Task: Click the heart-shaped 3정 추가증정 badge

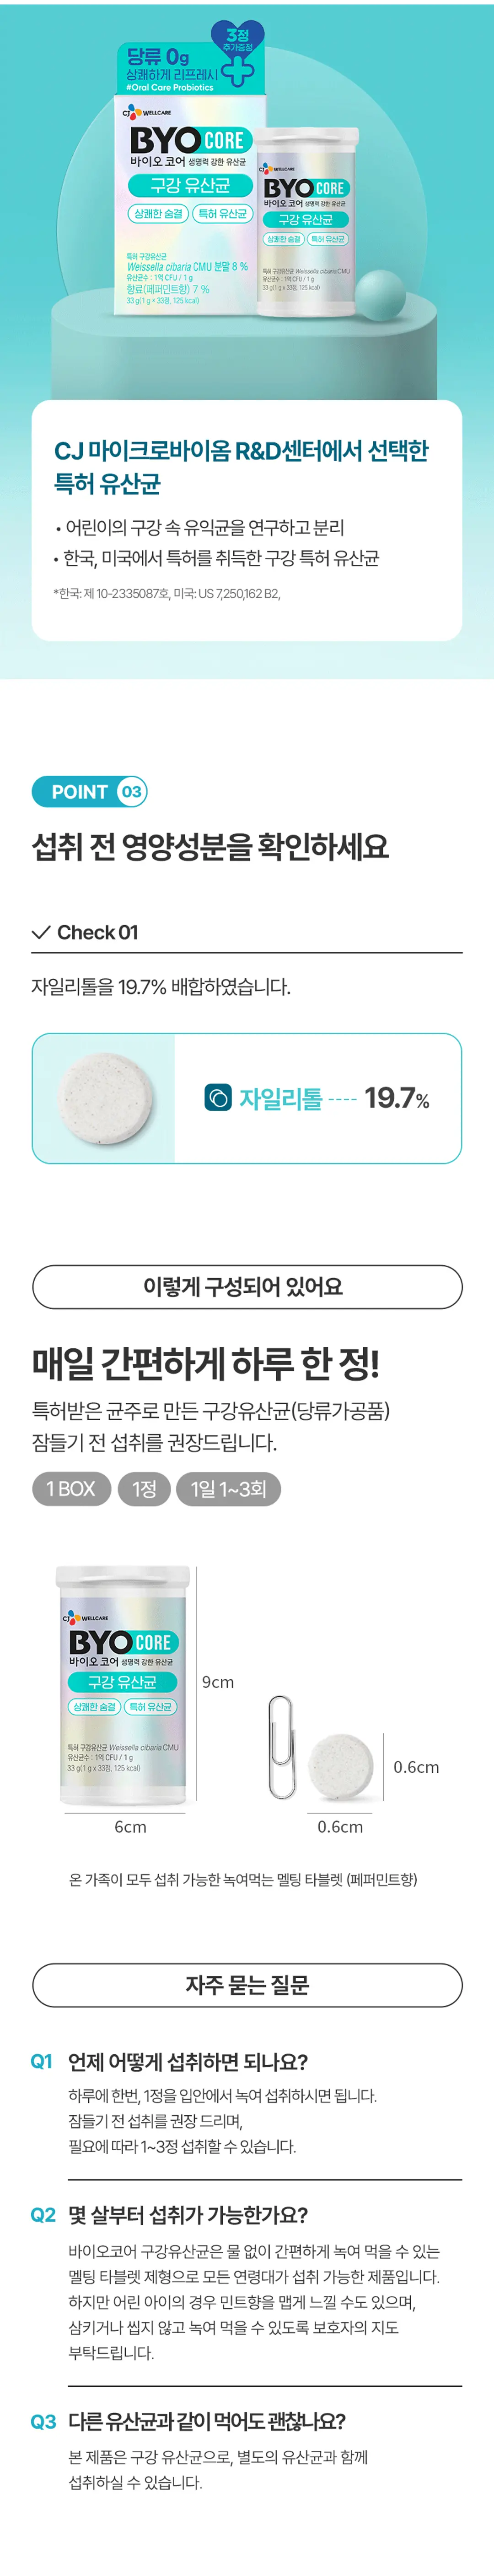Action: tap(237, 41)
